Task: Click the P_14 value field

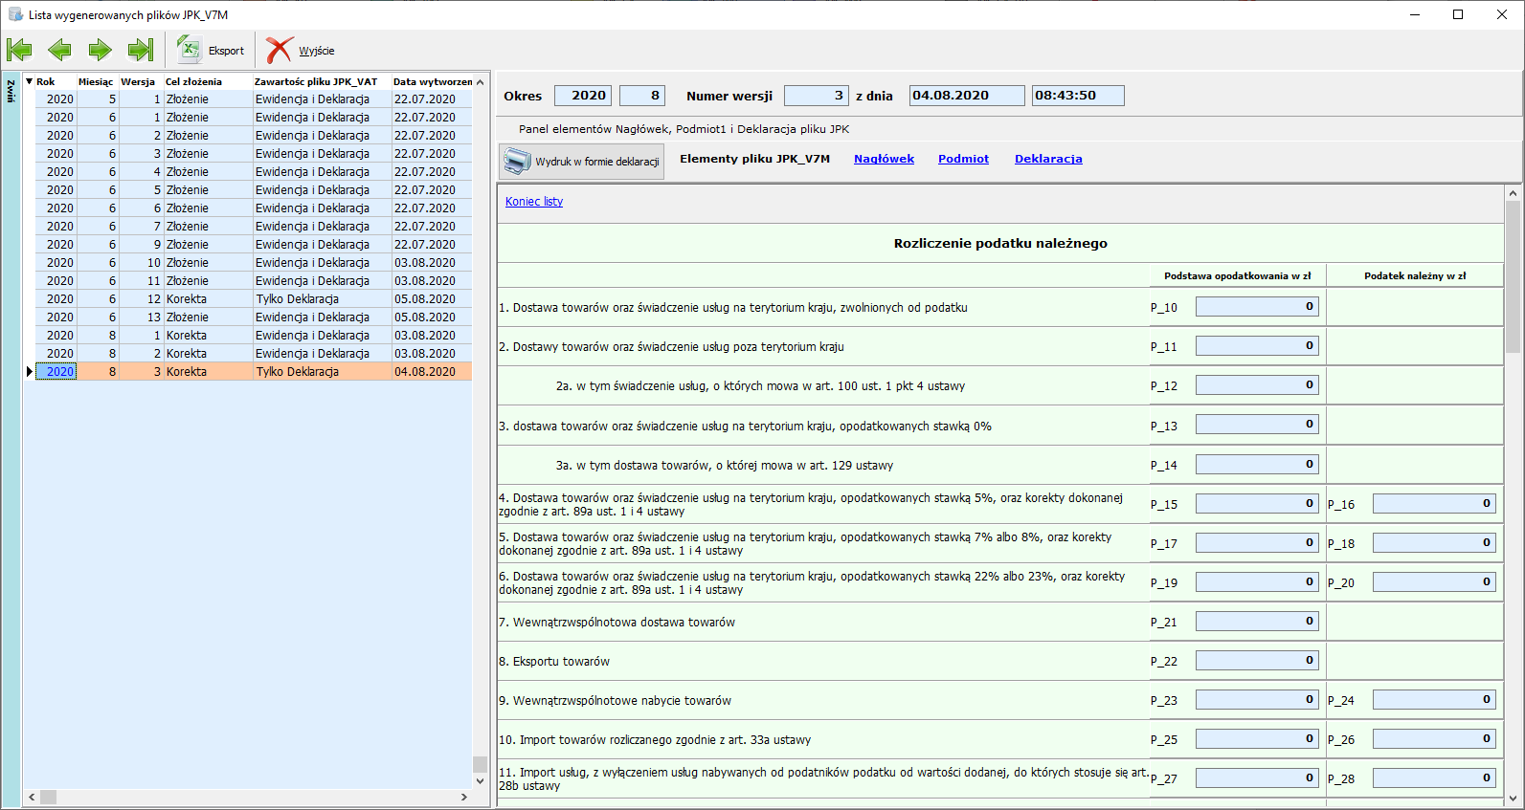Action: tap(1257, 465)
